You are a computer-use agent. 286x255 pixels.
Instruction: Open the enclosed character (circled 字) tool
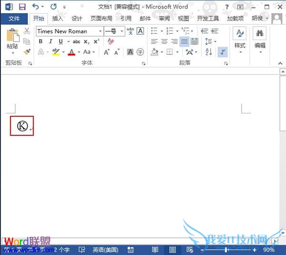[x=140, y=52]
